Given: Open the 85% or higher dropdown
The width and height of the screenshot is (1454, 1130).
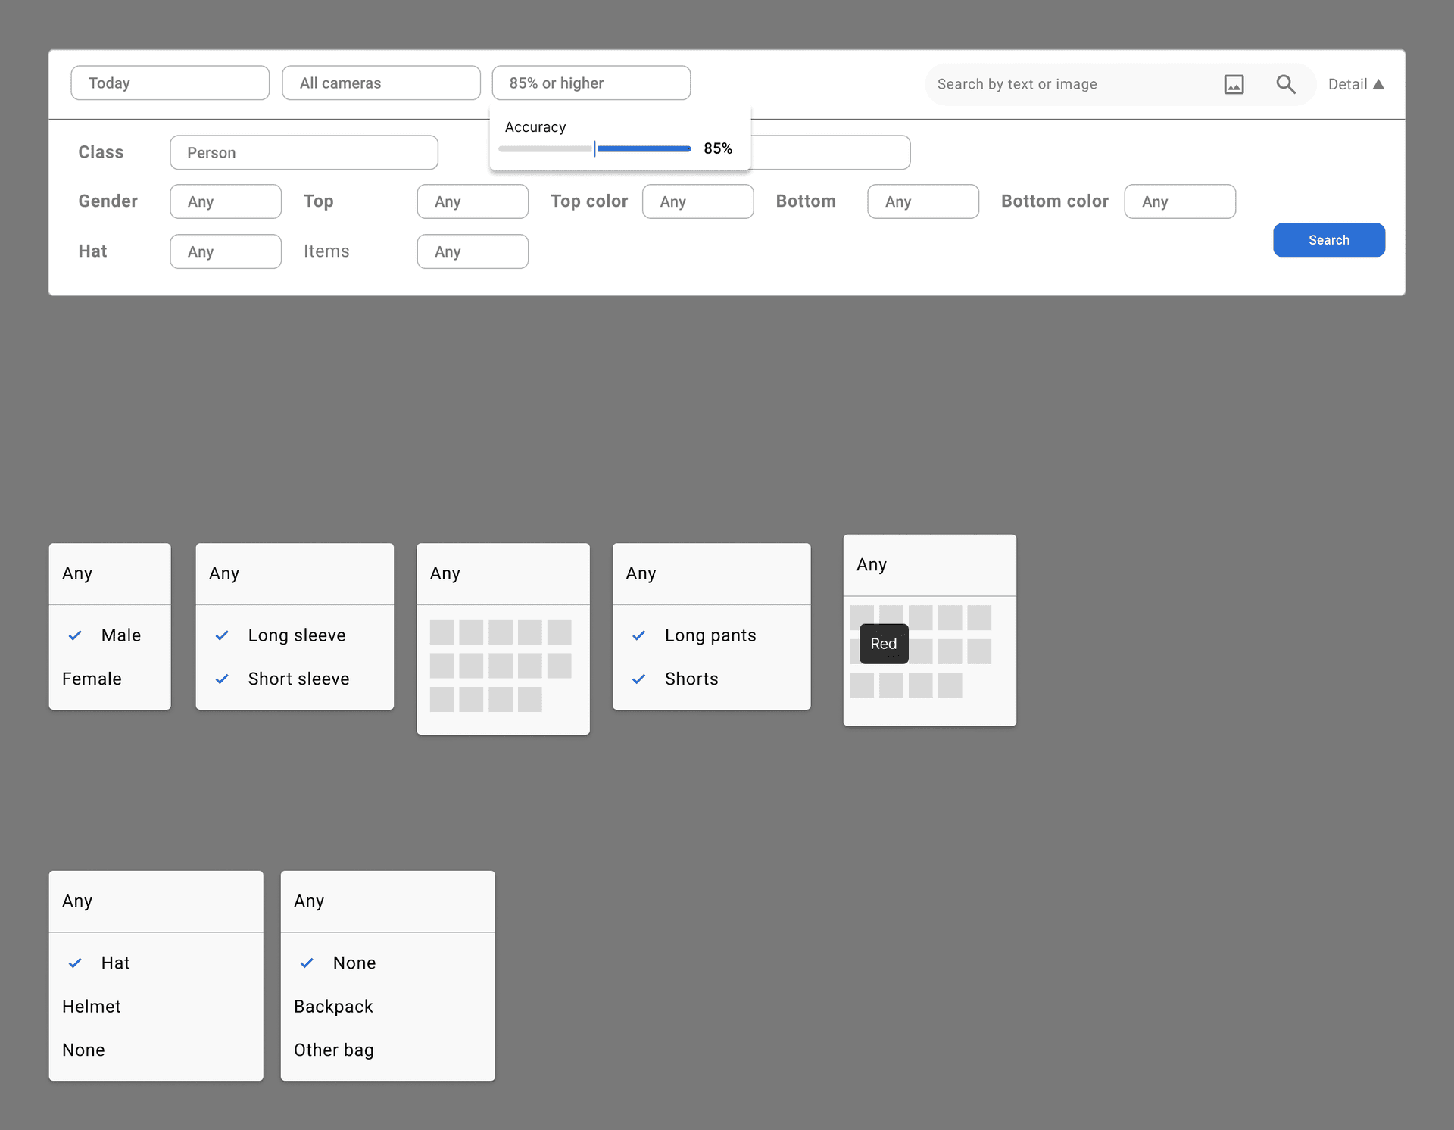Looking at the screenshot, I should click(x=591, y=83).
